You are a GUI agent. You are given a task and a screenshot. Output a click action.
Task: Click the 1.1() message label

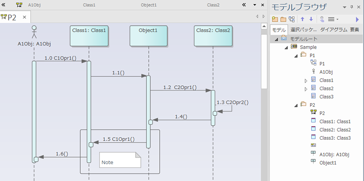click(x=118, y=73)
